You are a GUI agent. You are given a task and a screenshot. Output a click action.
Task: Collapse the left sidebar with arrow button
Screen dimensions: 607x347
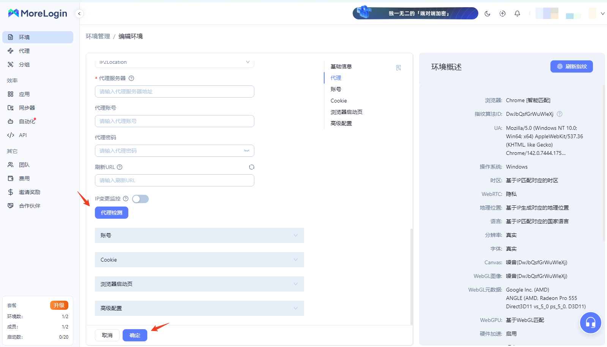point(79,14)
